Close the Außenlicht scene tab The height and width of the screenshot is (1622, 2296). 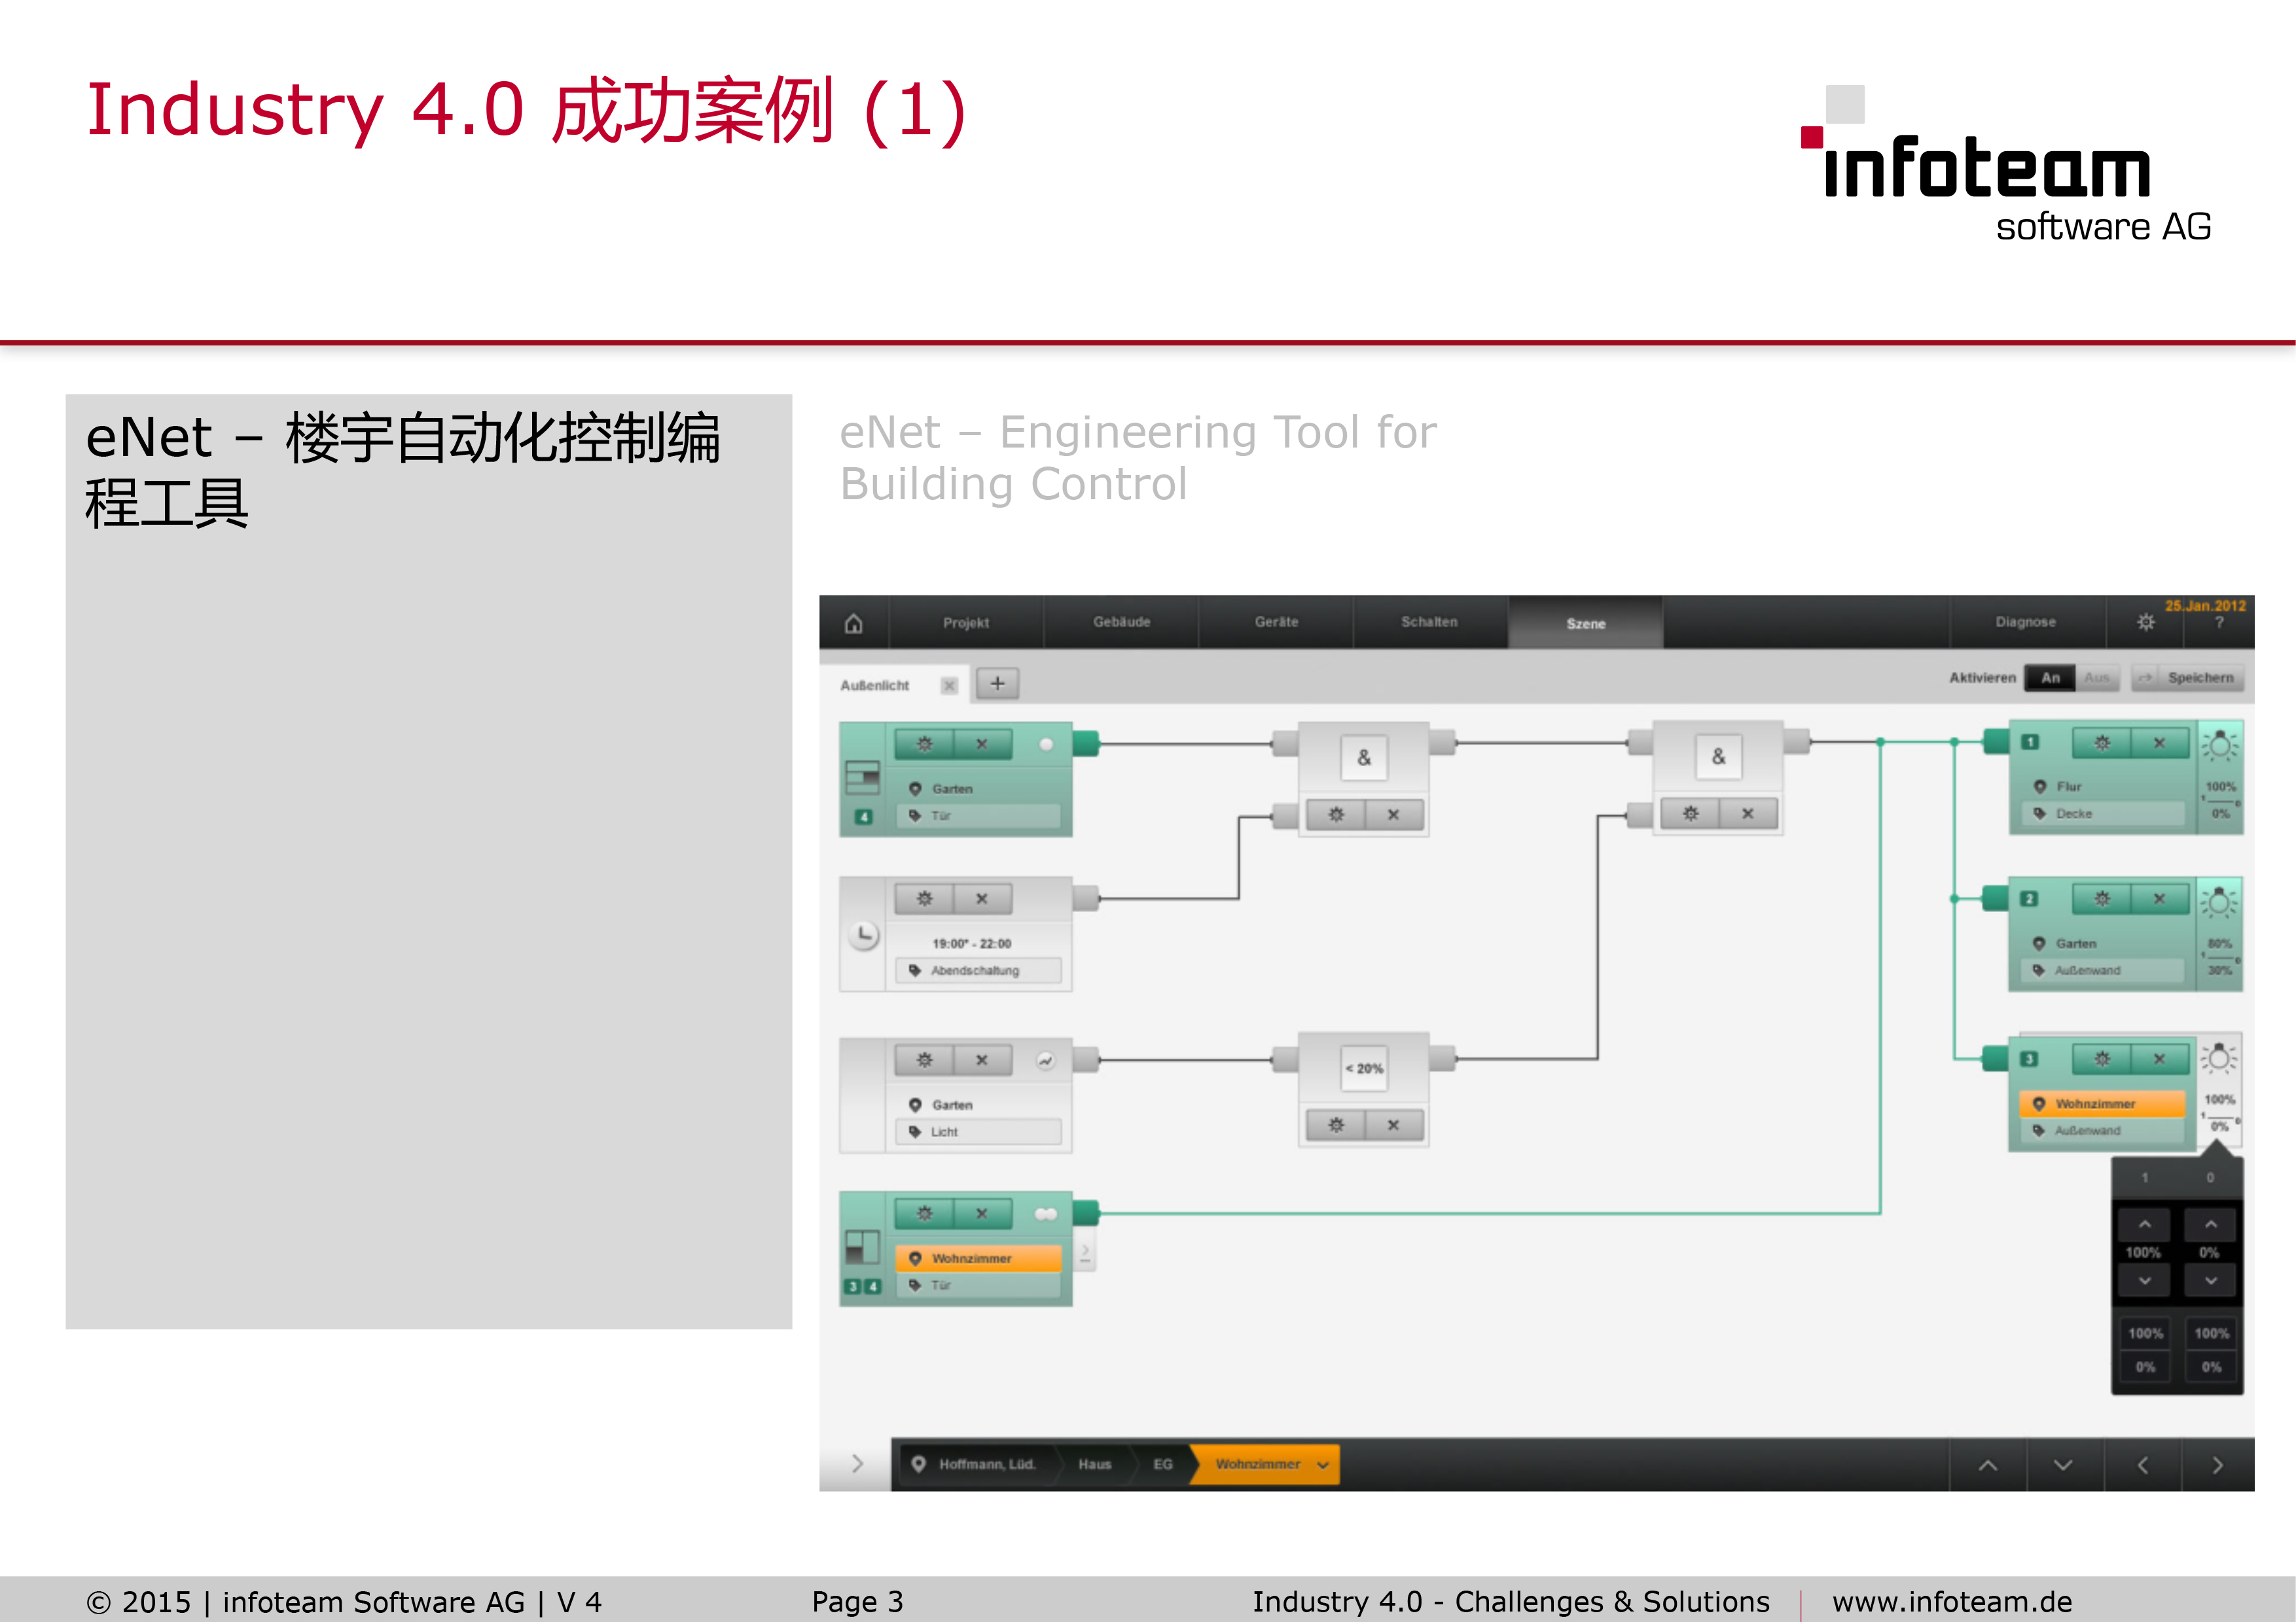949,686
